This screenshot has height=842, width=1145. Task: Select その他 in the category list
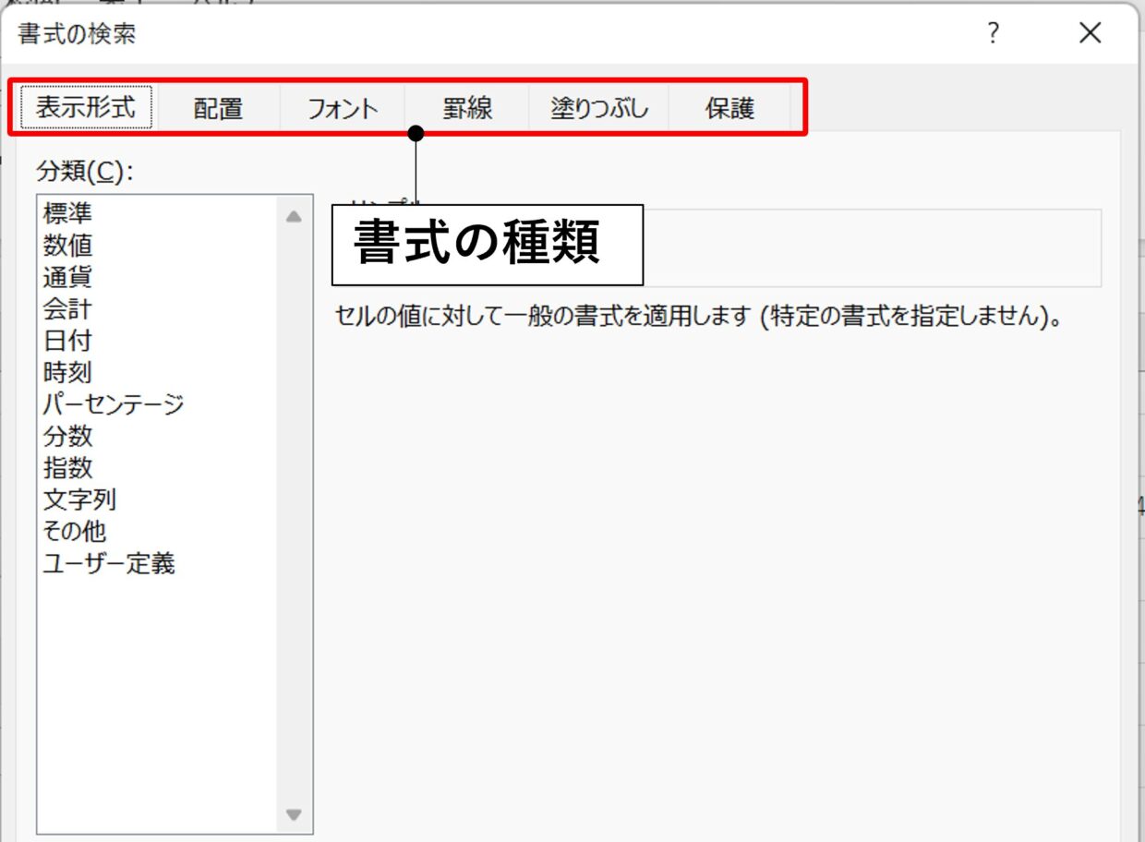tap(75, 531)
